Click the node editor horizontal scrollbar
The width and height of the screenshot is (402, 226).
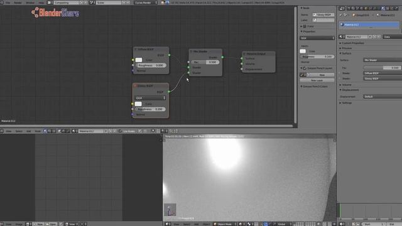147,126
